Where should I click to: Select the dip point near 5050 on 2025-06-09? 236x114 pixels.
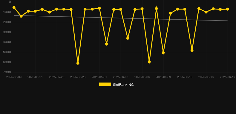(x=163, y=53)
